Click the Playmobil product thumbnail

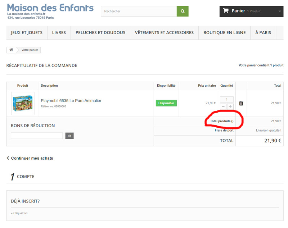click(x=23, y=103)
